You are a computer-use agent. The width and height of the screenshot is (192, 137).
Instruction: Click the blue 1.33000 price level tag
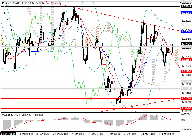(186, 32)
